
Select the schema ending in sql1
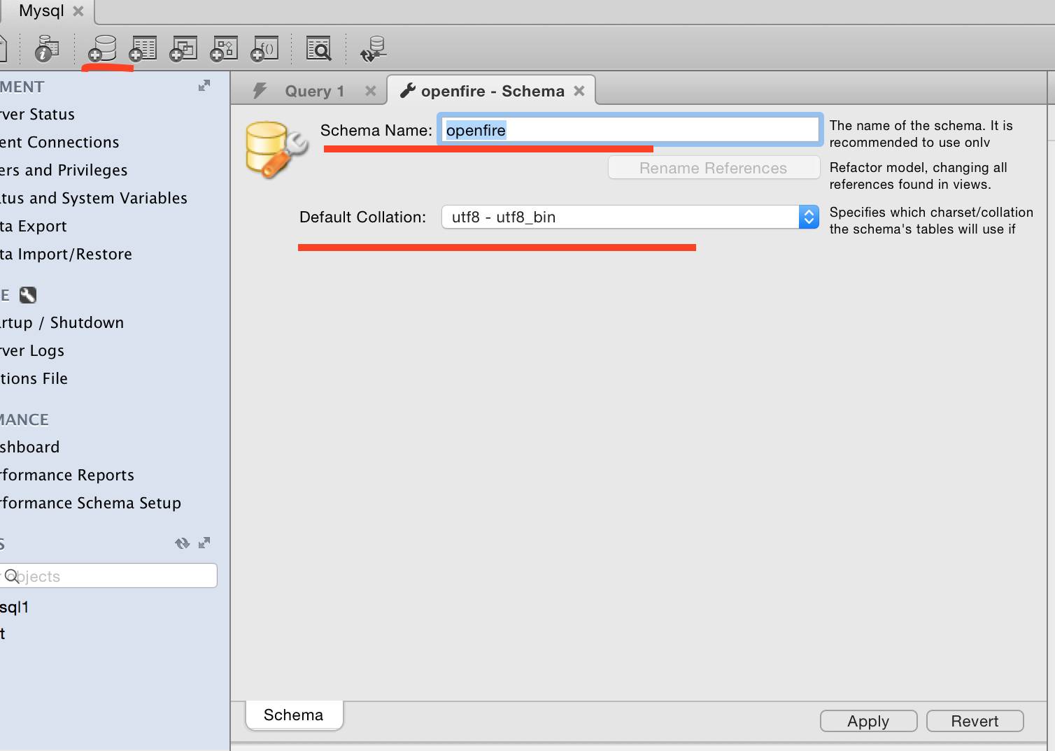(x=14, y=607)
